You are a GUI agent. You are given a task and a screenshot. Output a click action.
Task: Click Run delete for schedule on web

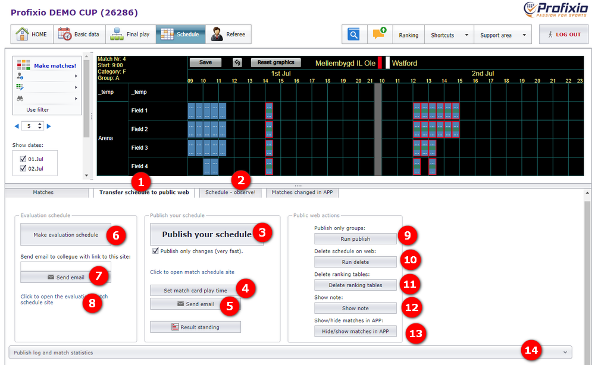coord(355,262)
